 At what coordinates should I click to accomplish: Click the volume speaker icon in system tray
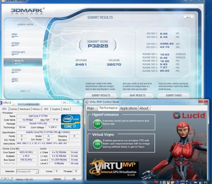click(x=200, y=183)
